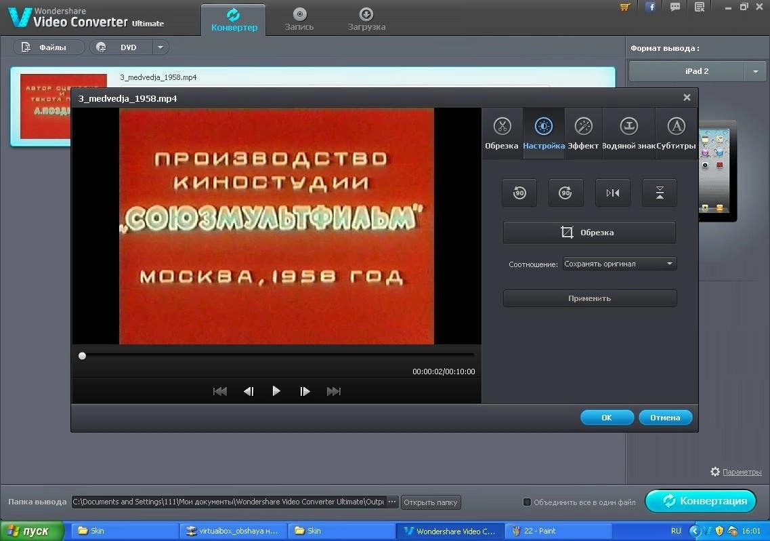Rotate video 90 degrees counterclockwise
The width and height of the screenshot is (770, 541).
coord(519,193)
